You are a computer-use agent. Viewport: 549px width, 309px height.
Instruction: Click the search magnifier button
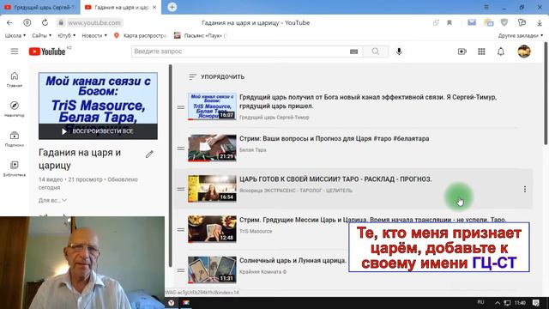point(376,51)
